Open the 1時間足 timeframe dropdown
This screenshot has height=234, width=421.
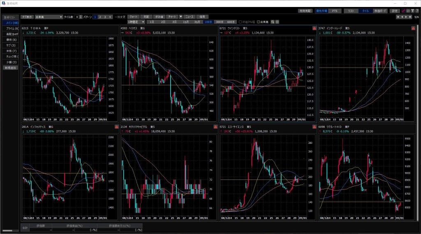(143, 21)
